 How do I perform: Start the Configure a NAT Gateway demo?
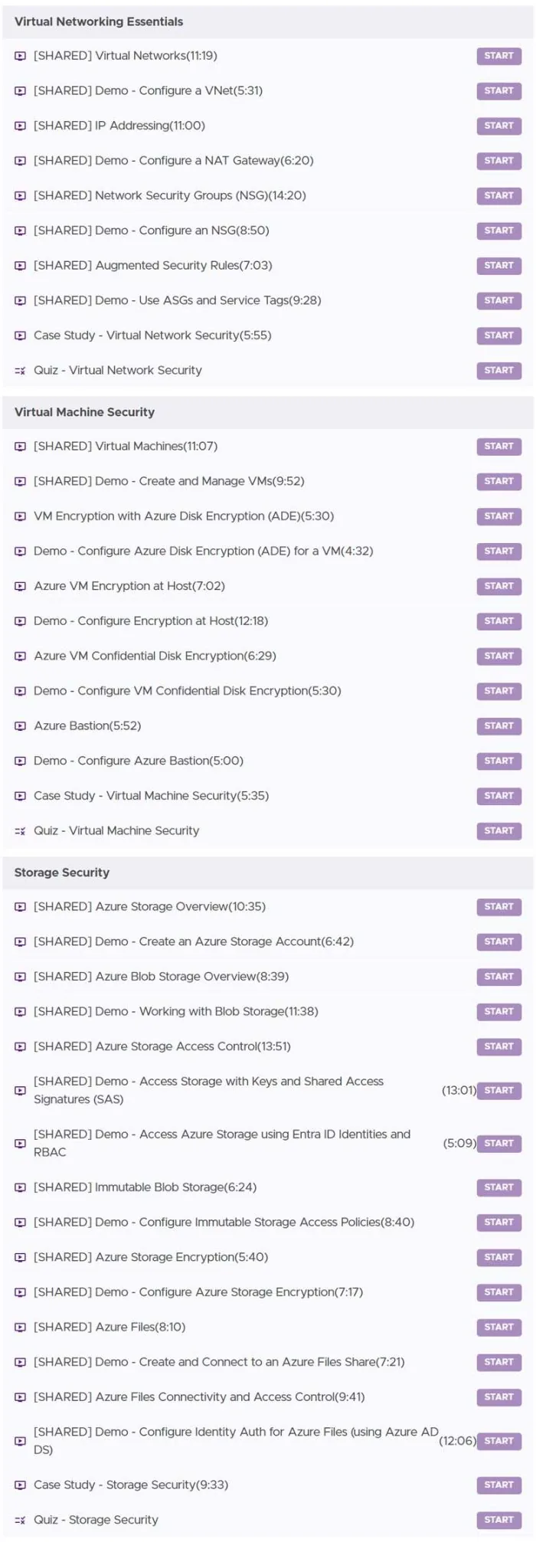pyautogui.click(x=499, y=161)
